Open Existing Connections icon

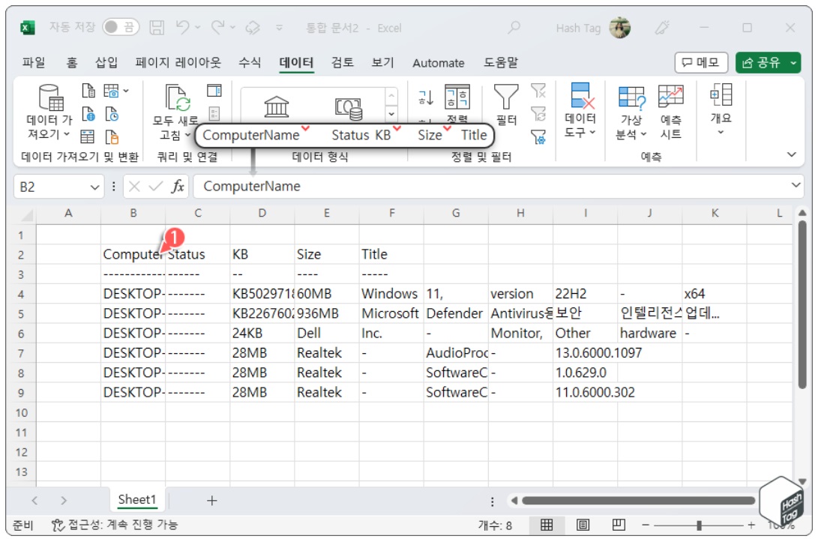tap(112, 136)
